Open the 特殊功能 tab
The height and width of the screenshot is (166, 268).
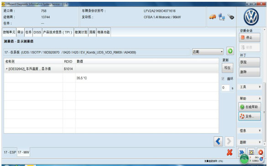coord(104,32)
